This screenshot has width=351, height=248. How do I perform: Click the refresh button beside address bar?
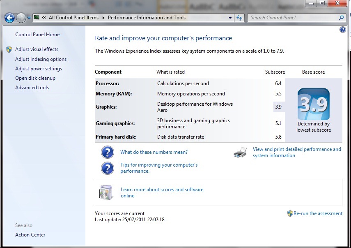point(240,18)
